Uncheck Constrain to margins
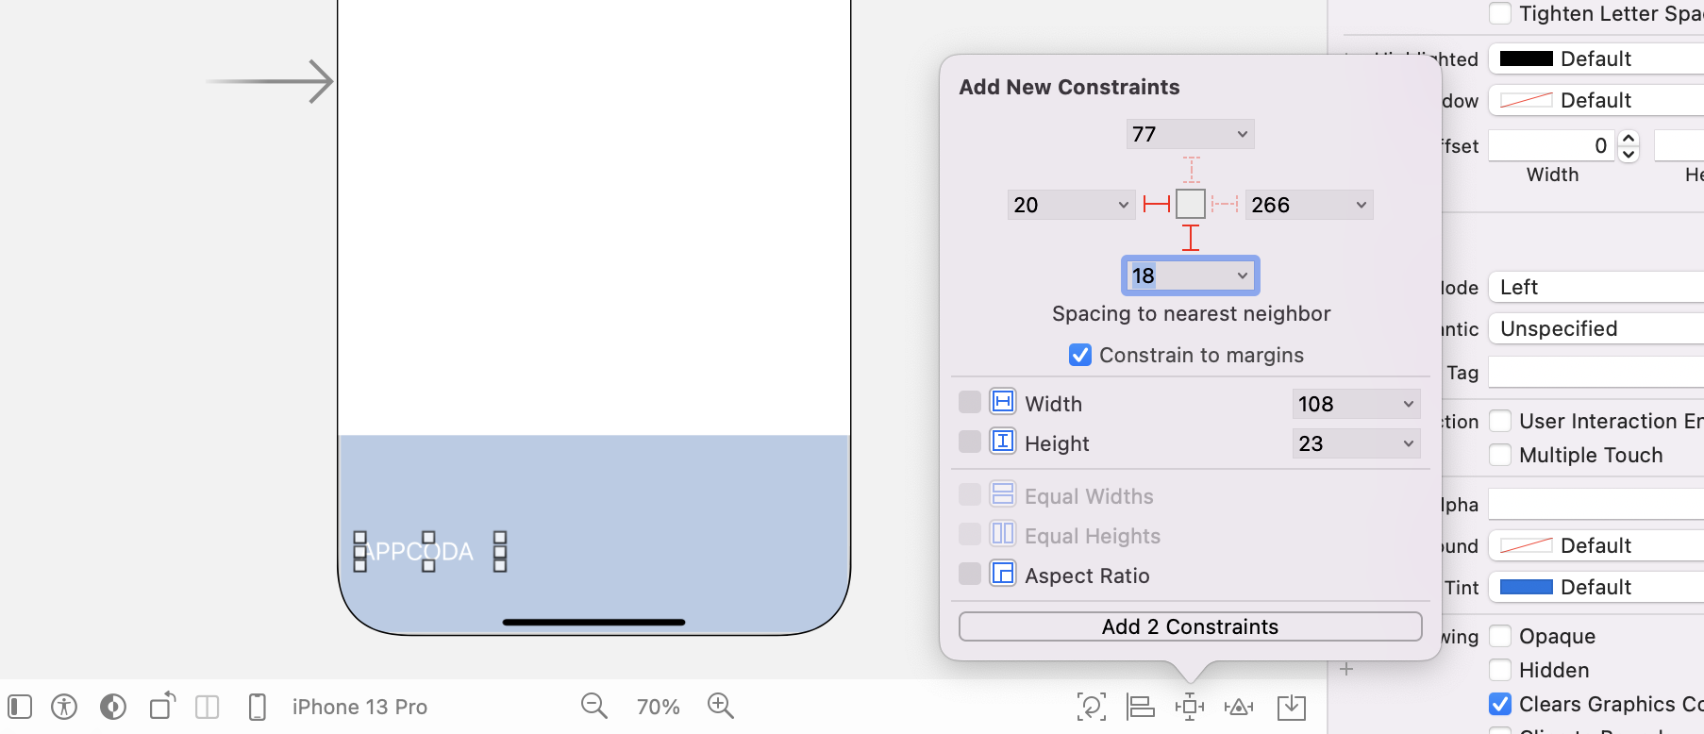1704x734 pixels. tap(1080, 355)
